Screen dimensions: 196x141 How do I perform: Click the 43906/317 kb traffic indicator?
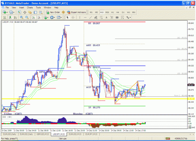pyautogui.click(x=181, y=139)
